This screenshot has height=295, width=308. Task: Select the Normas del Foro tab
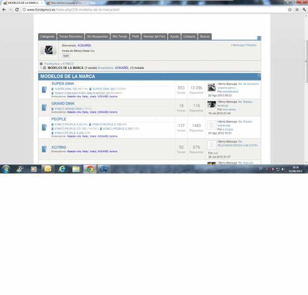coord(154,37)
